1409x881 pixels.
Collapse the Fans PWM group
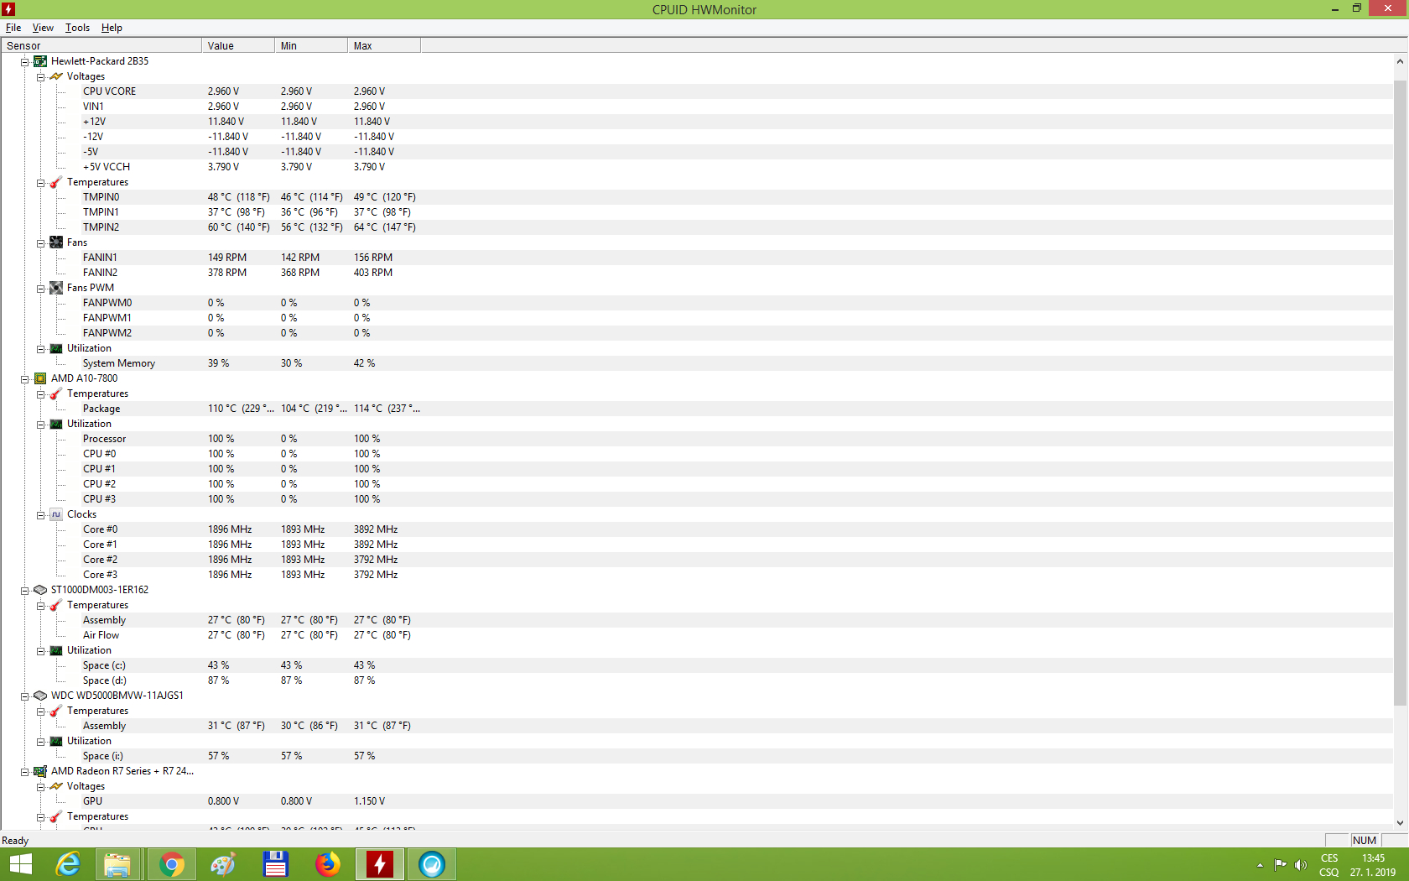pos(40,289)
